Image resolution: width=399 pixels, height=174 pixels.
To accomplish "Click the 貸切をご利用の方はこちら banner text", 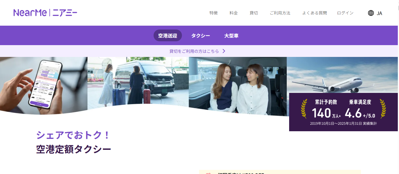I will (x=194, y=51).
